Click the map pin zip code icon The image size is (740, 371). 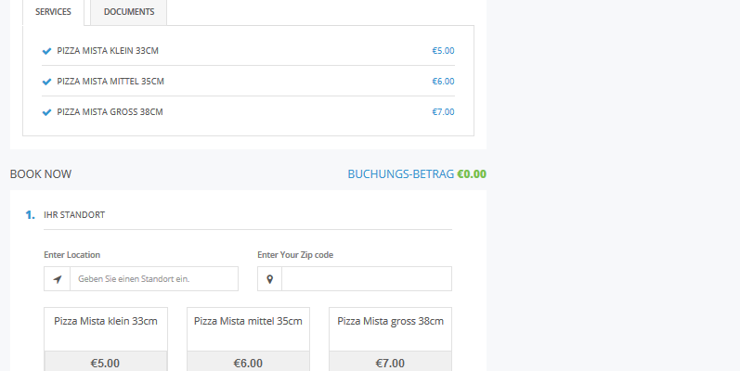pos(270,279)
